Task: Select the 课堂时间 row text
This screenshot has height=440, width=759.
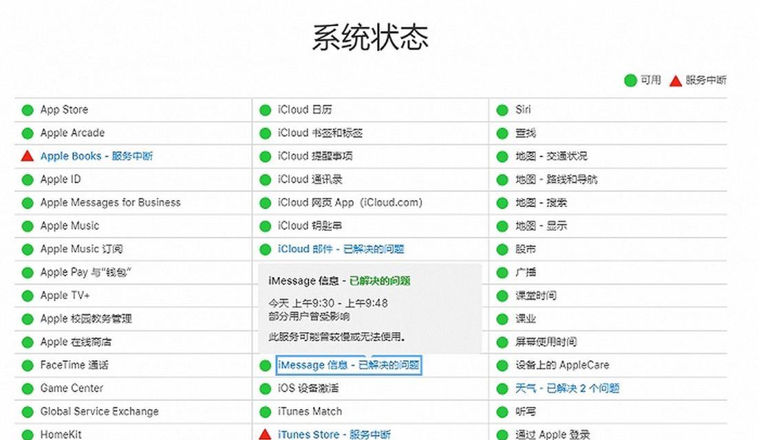Action: [536, 296]
